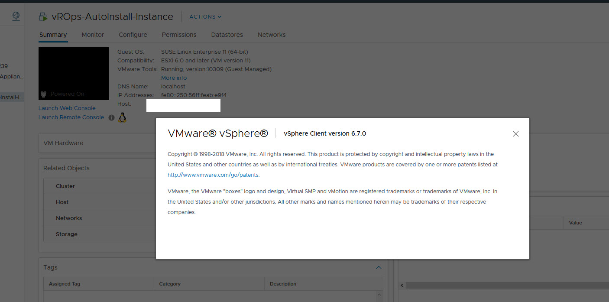Screen dimensions: 609x302
Task: Open the Configure tab
Action: point(133,35)
